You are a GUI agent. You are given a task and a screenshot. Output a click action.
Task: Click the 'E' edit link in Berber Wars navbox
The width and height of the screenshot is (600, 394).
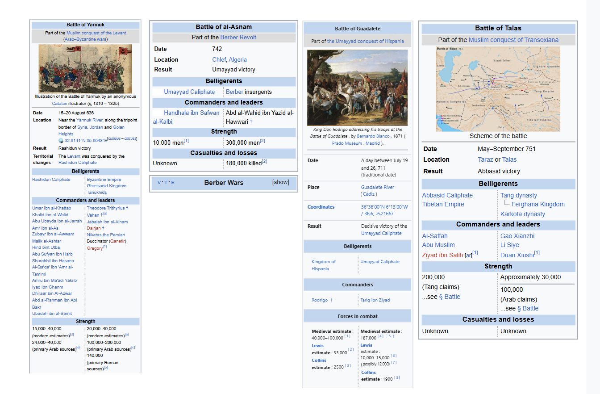(173, 182)
